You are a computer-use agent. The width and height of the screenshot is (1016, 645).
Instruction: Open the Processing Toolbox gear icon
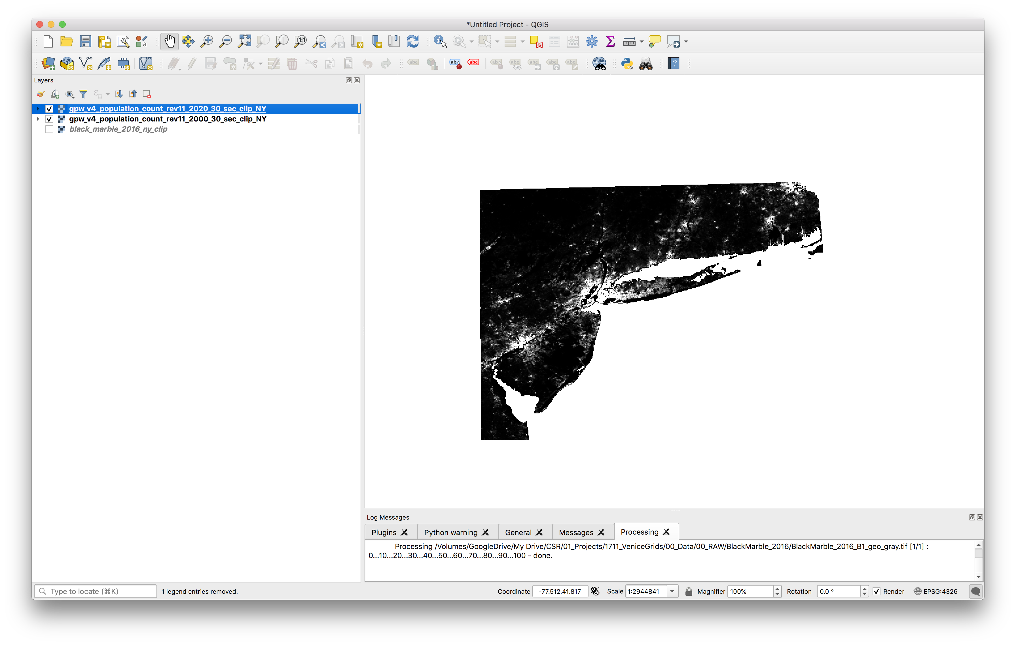(592, 41)
